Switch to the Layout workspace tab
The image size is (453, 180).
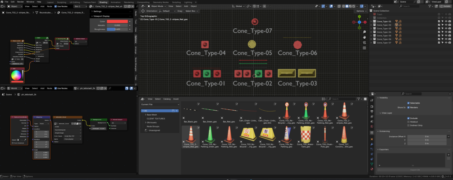point(50,2)
